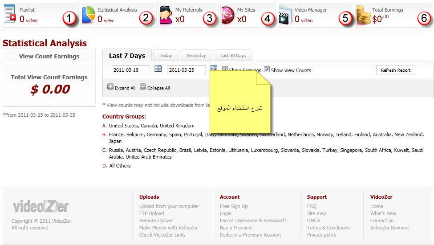
Task: Click the Site map link
Action: [316, 213]
